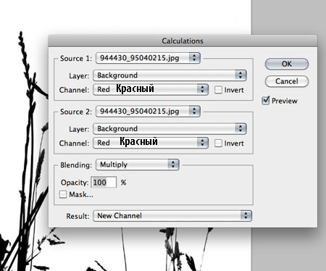Cancel the Calculations dialog
The image size is (326, 271).
[x=287, y=81]
